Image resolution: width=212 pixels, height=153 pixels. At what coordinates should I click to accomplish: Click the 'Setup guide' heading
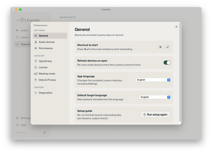(x=85, y=111)
